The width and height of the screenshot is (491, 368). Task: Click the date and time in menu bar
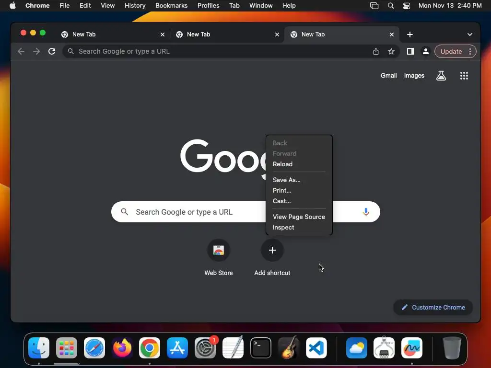pos(450,6)
